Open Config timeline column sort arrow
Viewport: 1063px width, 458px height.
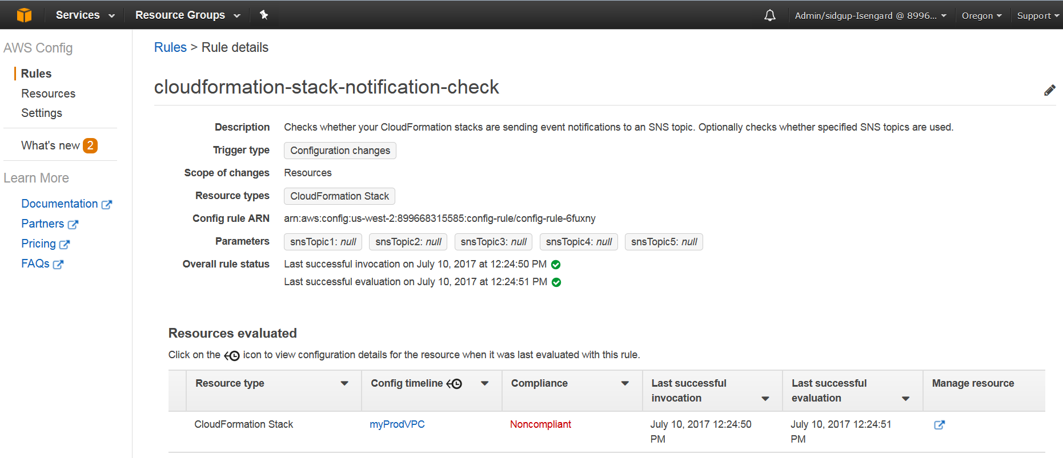(485, 383)
